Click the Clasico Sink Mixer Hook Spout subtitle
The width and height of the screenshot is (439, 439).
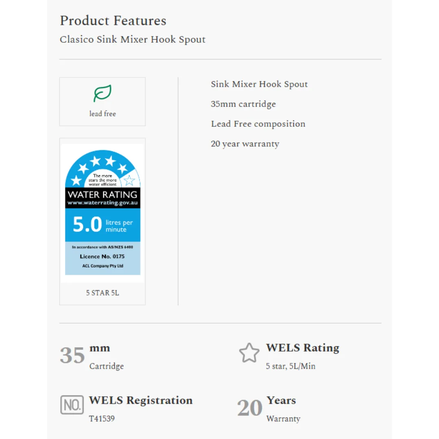pyautogui.click(x=133, y=40)
